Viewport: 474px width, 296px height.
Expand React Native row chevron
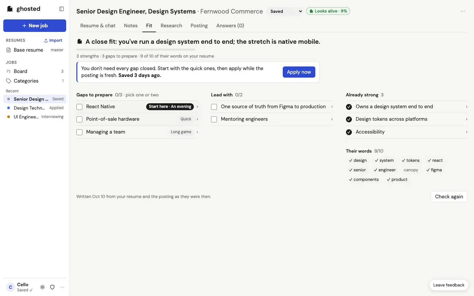click(197, 107)
